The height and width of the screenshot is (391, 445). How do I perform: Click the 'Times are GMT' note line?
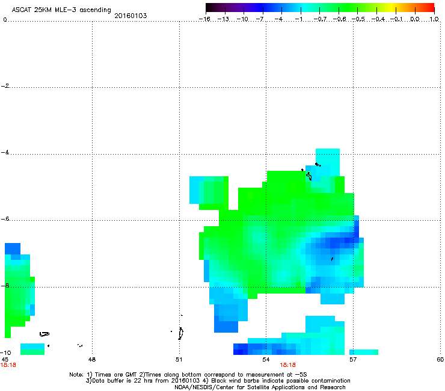(188, 375)
